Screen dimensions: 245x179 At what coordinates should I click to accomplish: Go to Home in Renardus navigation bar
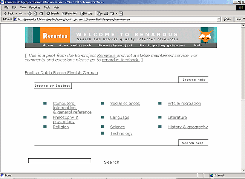click(x=48, y=46)
